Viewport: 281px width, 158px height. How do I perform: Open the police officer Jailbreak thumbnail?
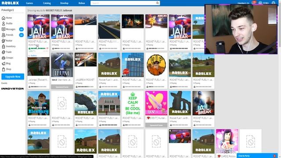click(x=203, y=103)
